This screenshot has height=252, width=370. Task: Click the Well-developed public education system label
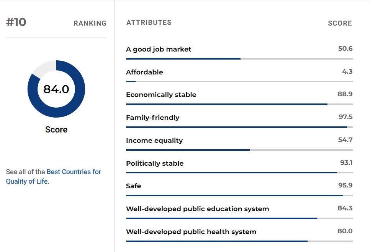pos(198,209)
